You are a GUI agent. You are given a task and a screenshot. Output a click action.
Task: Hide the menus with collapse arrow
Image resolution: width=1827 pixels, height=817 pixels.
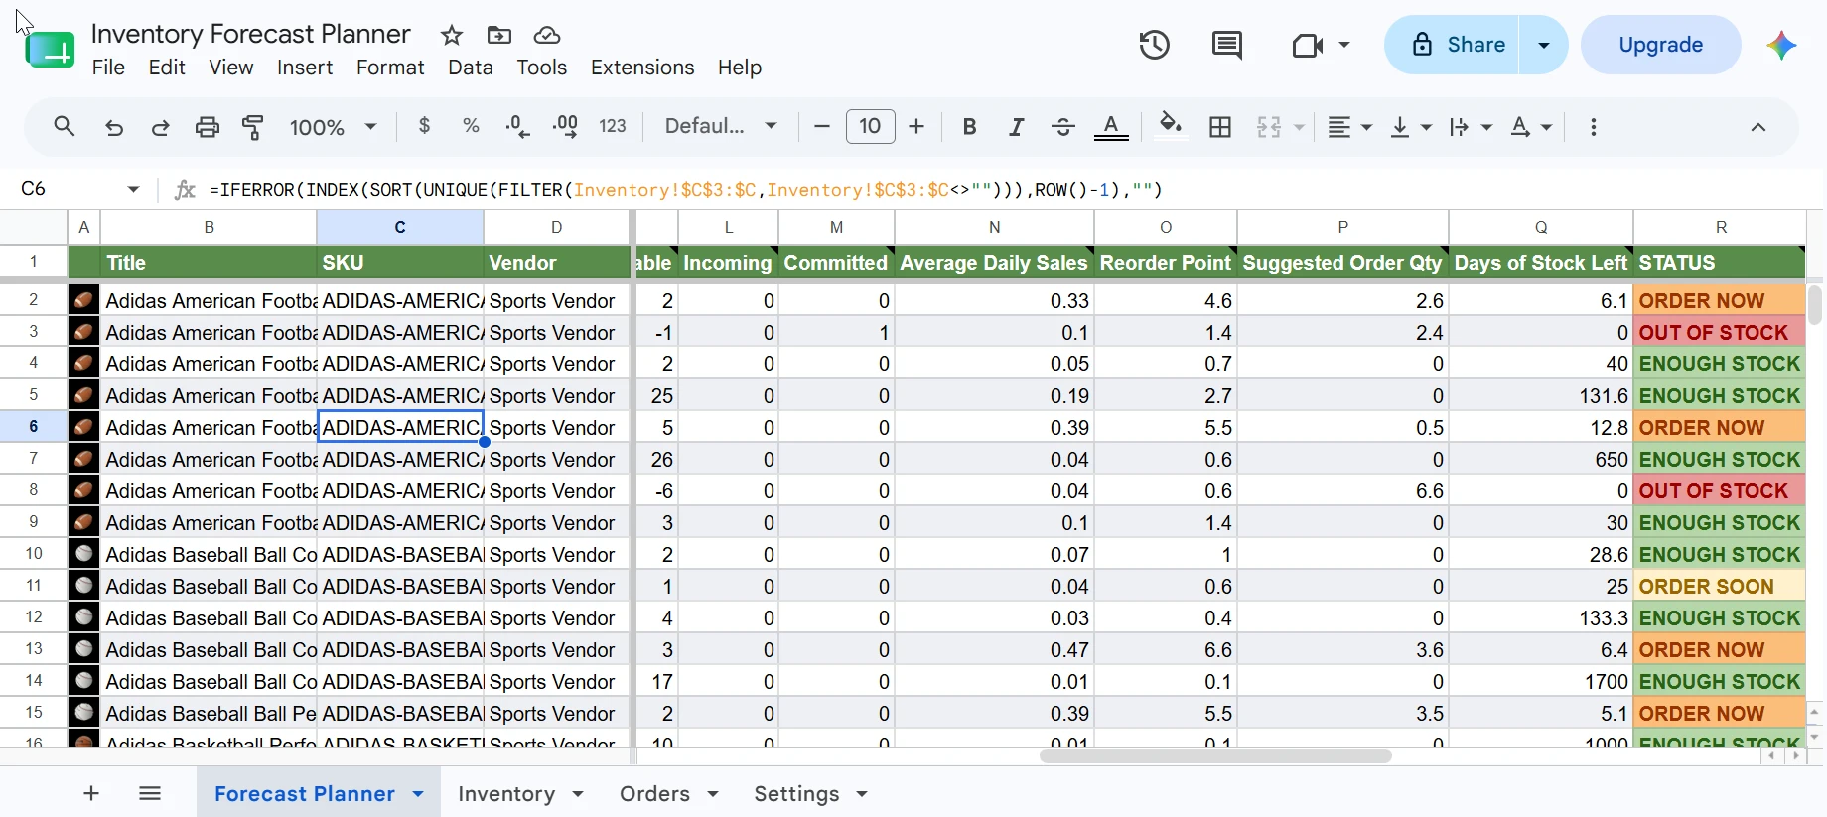tap(1757, 127)
